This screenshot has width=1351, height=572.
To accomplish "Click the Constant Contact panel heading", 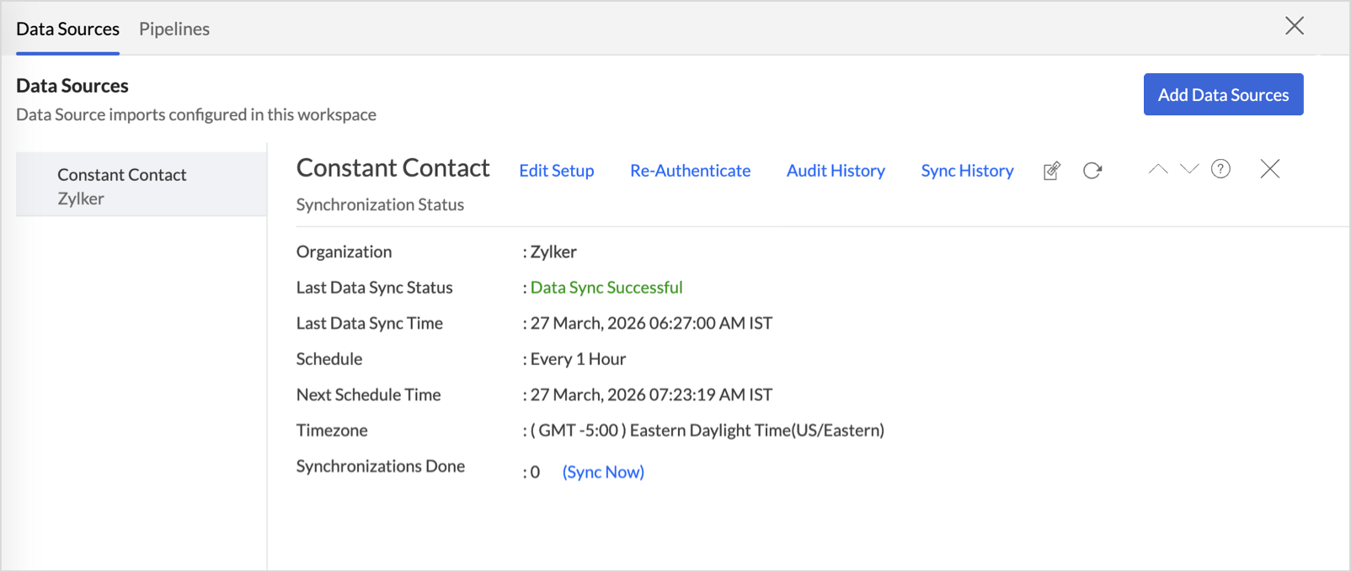I will 392,168.
